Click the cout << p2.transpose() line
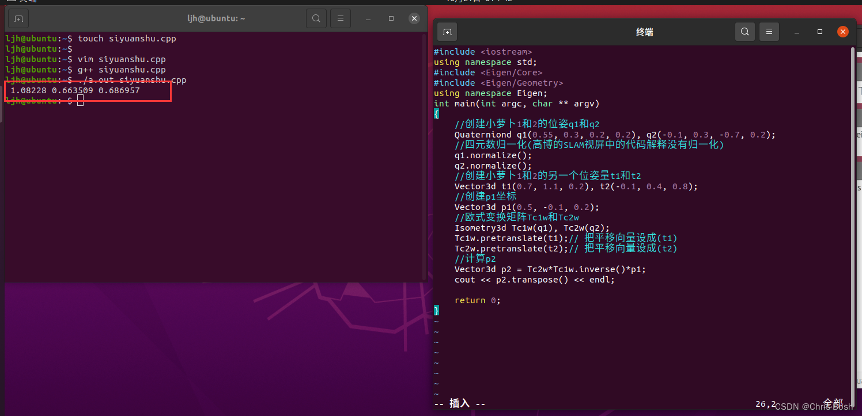 click(535, 280)
